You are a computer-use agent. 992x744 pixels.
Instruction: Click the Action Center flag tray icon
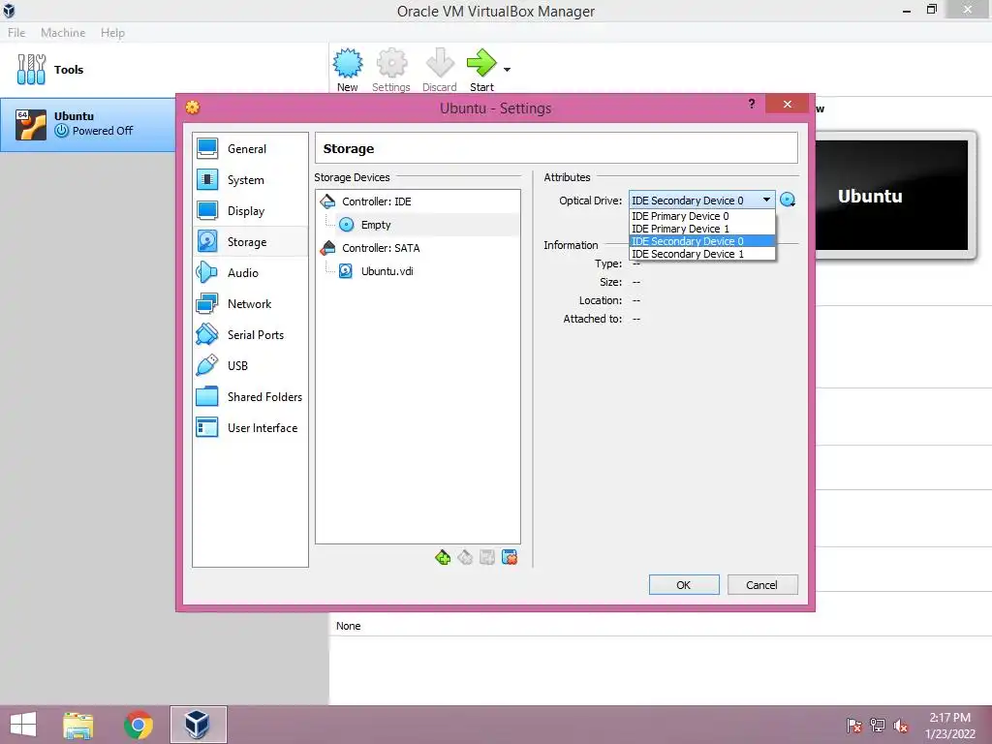coord(853,726)
